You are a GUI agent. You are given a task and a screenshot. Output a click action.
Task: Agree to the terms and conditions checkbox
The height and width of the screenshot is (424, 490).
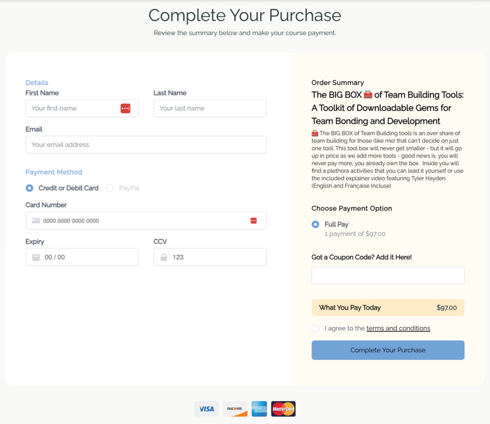point(315,328)
